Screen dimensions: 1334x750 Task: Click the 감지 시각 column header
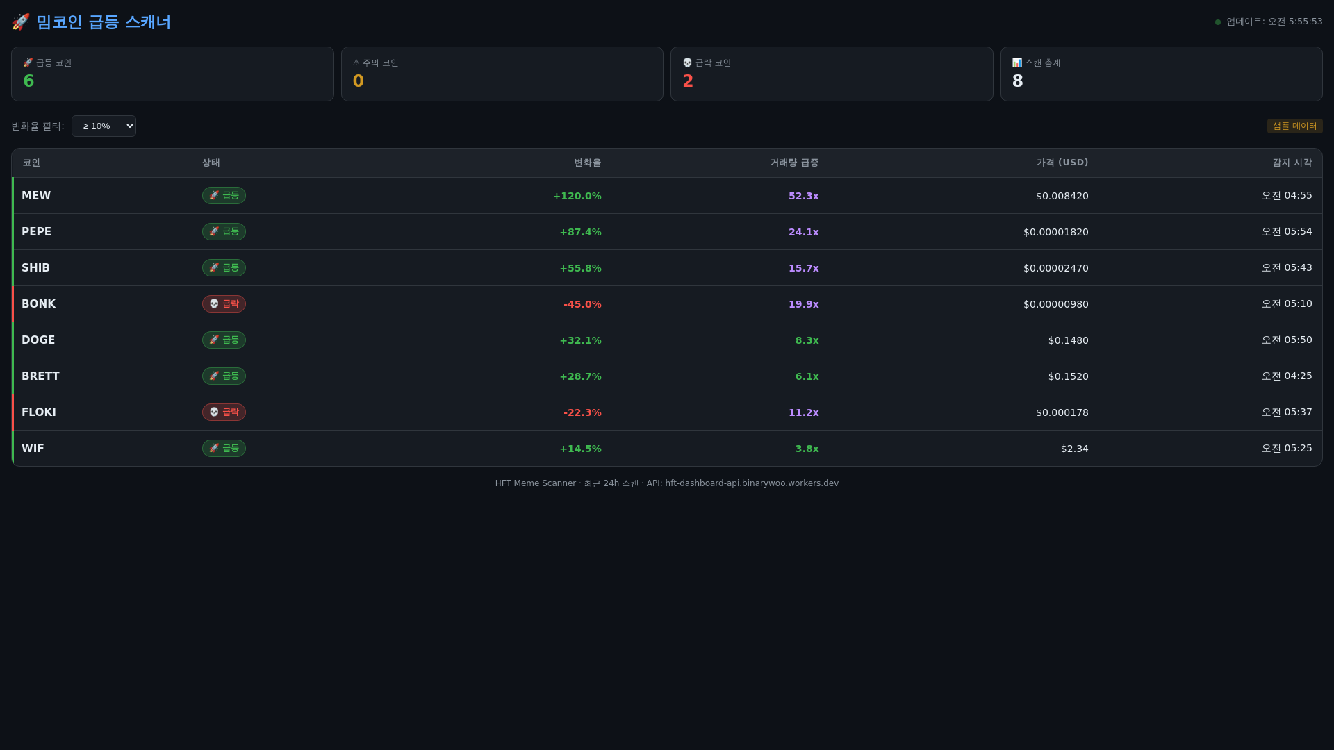coord(1292,162)
